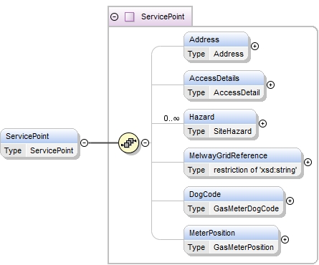Select the DogCode element title
This screenshot has height=265, width=319.
[x=205, y=194]
